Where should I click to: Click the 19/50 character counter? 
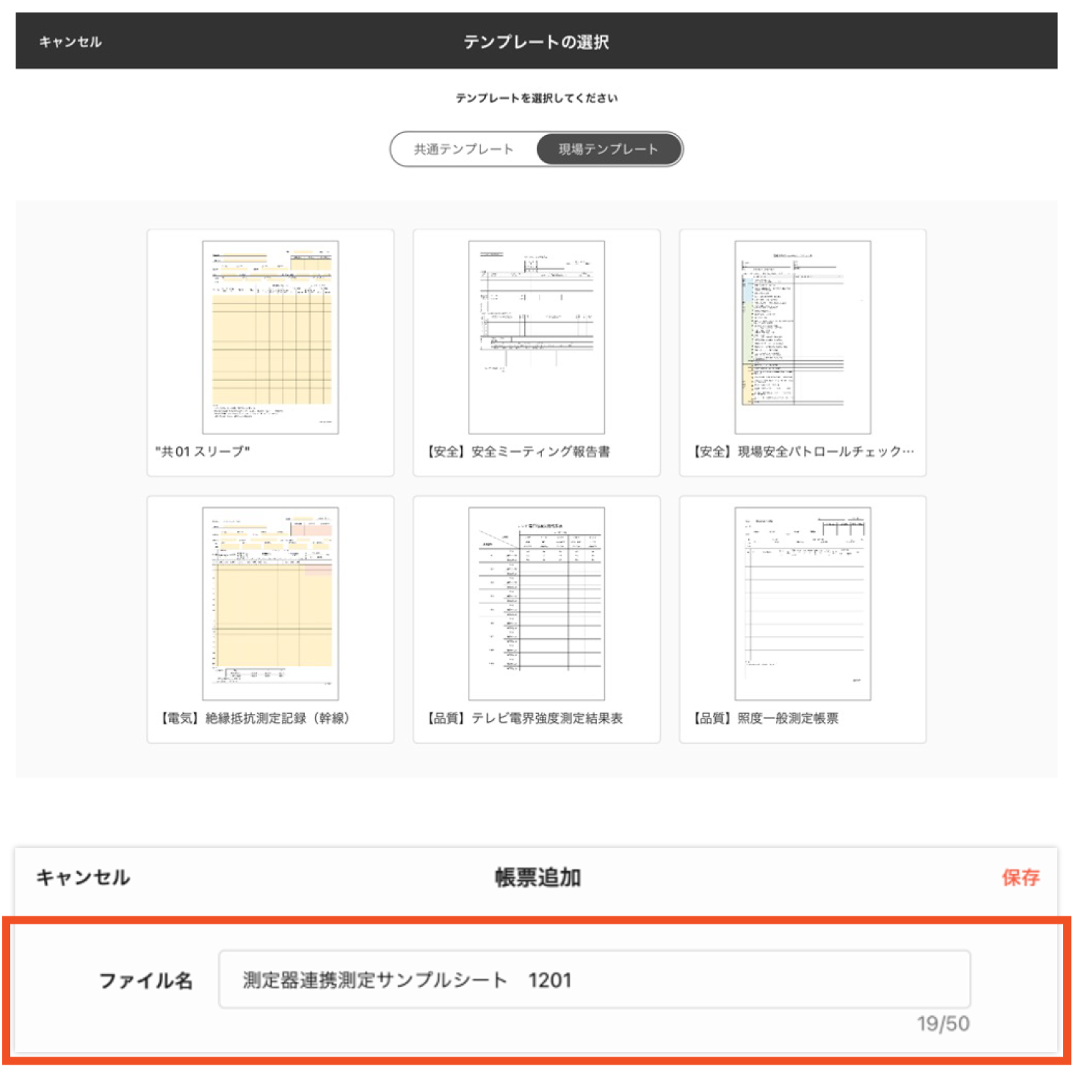click(x=943, y=1024)
